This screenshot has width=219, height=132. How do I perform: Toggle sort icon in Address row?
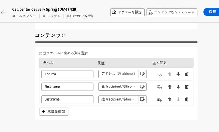pos(159,74)
